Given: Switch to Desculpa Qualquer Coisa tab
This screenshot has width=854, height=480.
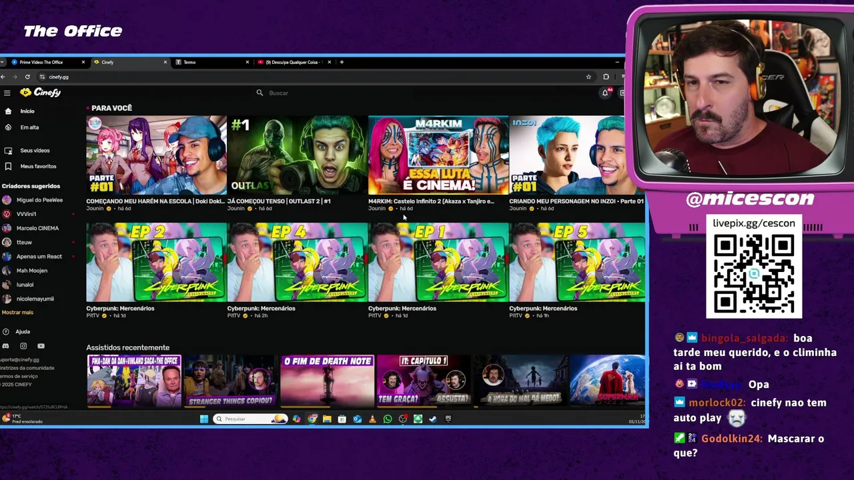Looking at the screenshot, I should (294, 62).
